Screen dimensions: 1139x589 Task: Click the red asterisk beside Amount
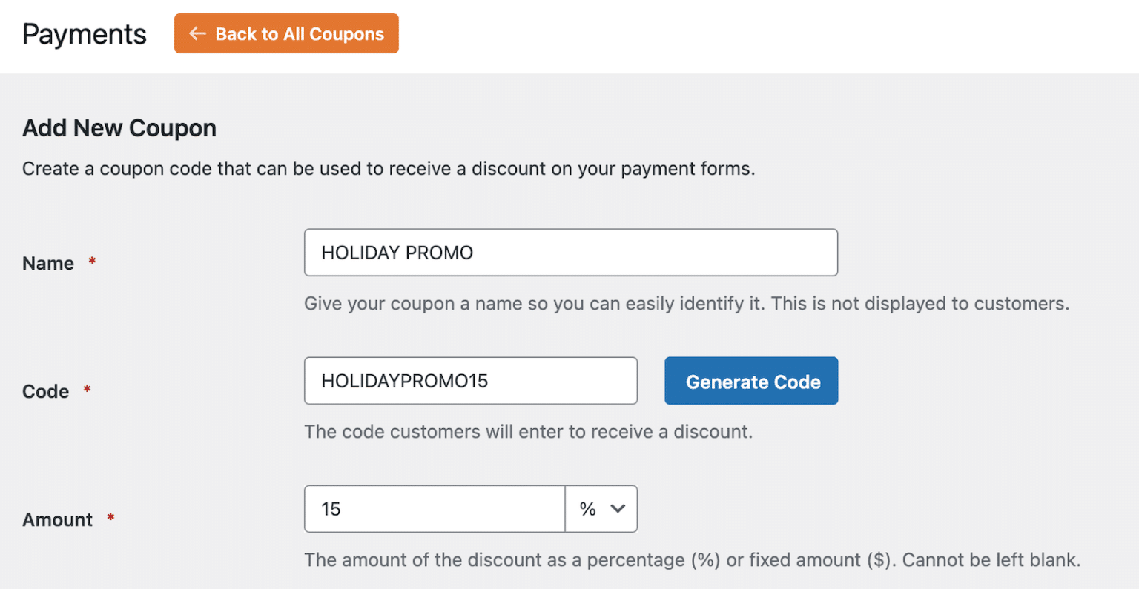(110, 516)
